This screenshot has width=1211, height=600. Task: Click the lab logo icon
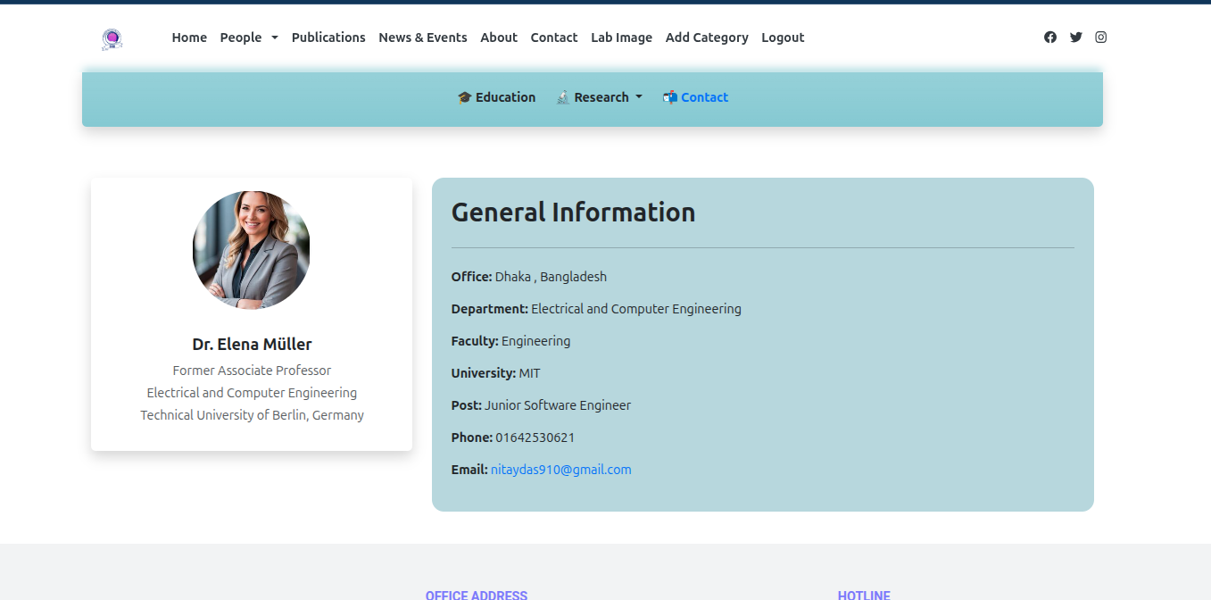tap(112, 38)
